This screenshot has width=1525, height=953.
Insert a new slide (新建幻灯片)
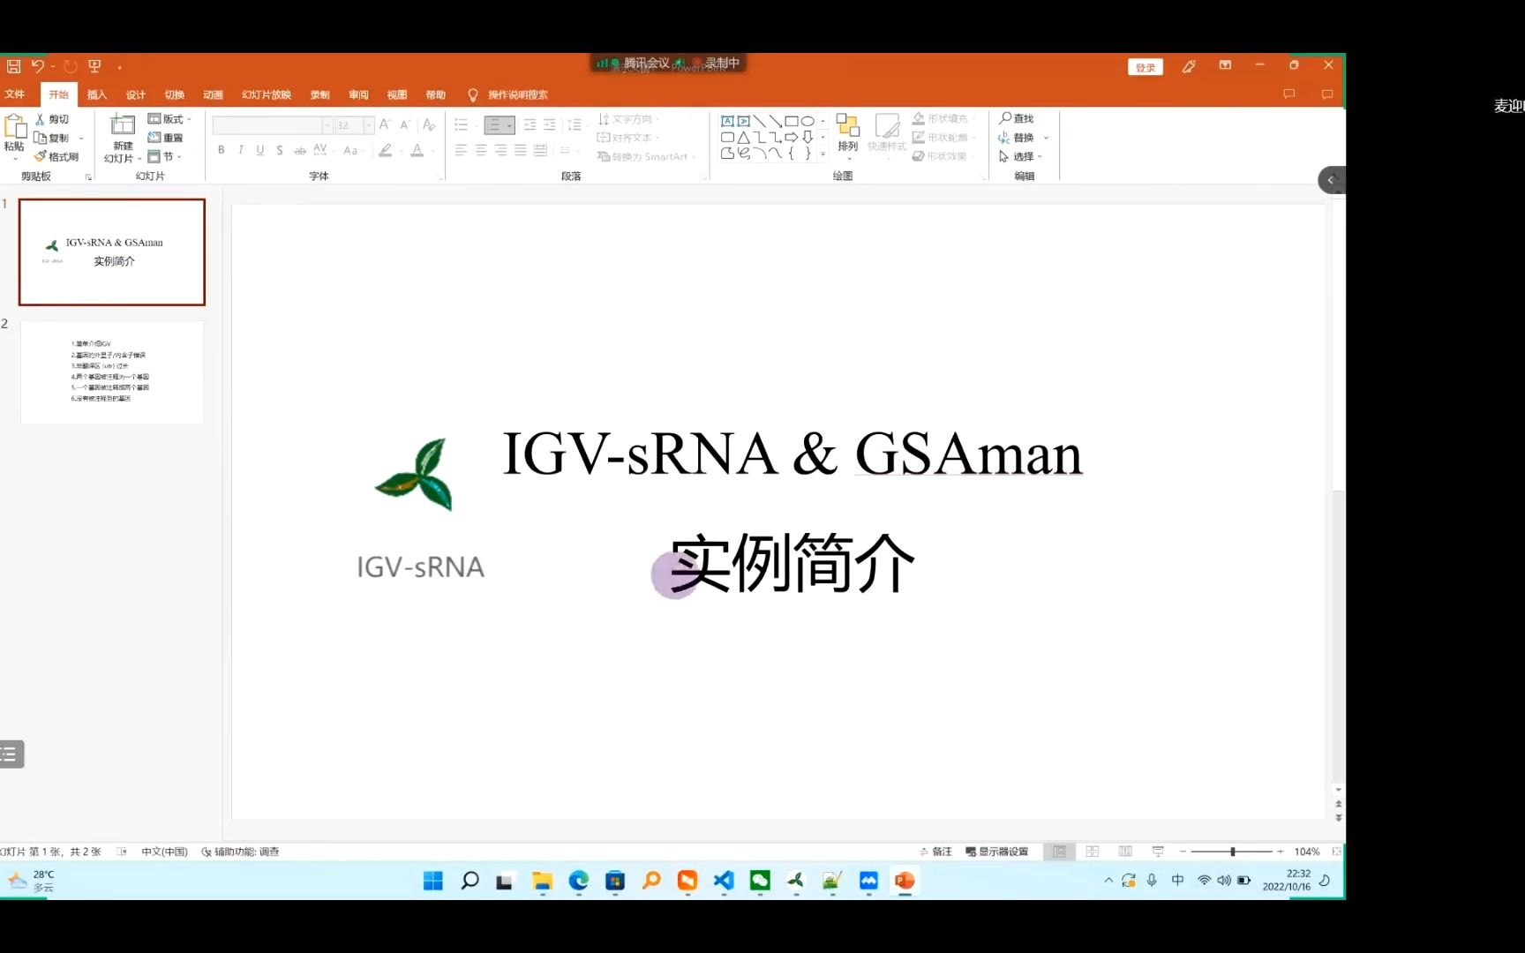pyautogui.click(x=123, y=139)
